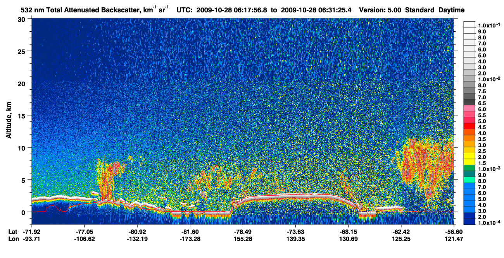
Task: Click the latitude value '-62.42'
Action: coord(401,232)
